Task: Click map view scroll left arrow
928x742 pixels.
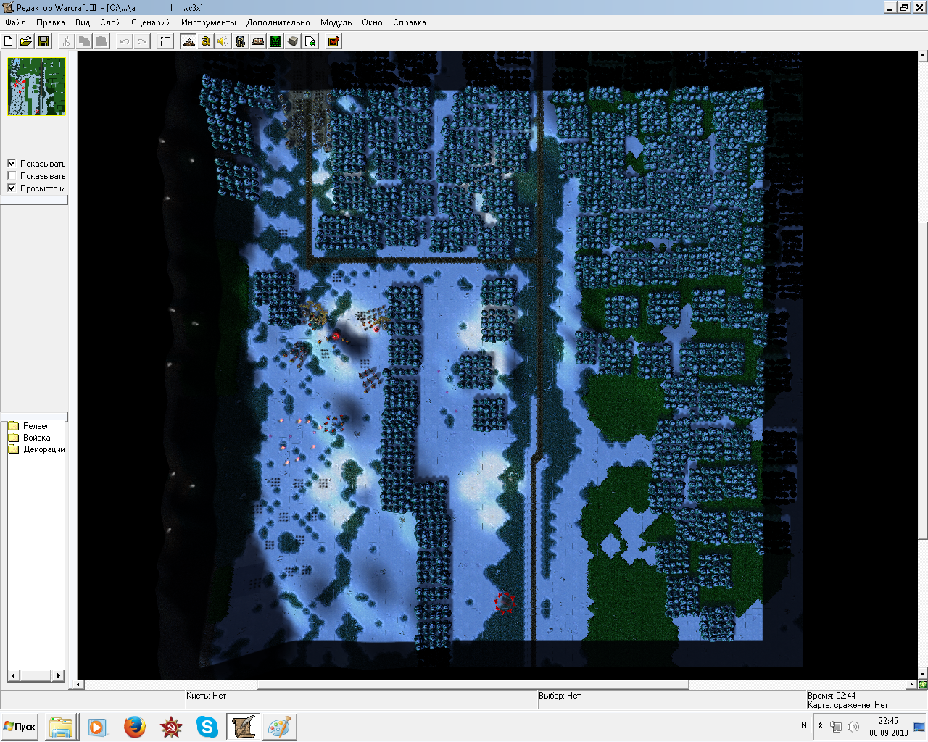Action: point(79,684)
